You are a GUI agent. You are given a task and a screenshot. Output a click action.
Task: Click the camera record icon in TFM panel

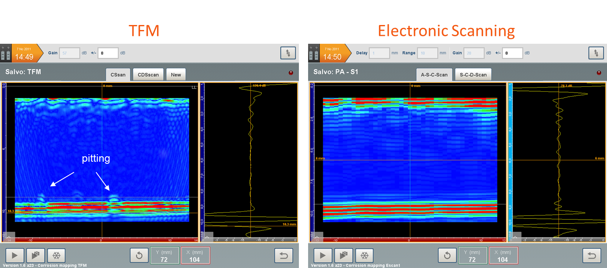coord(35,255)
